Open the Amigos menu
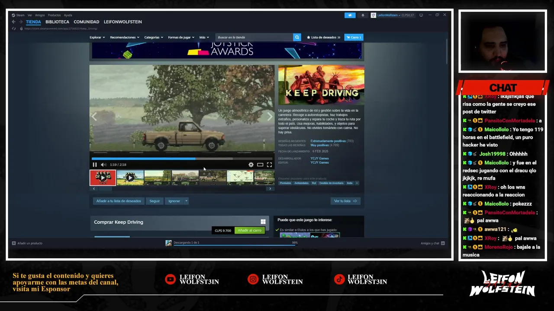Image resolution: width=554 pixels, height=311 pixels. [x=40, y=15]
